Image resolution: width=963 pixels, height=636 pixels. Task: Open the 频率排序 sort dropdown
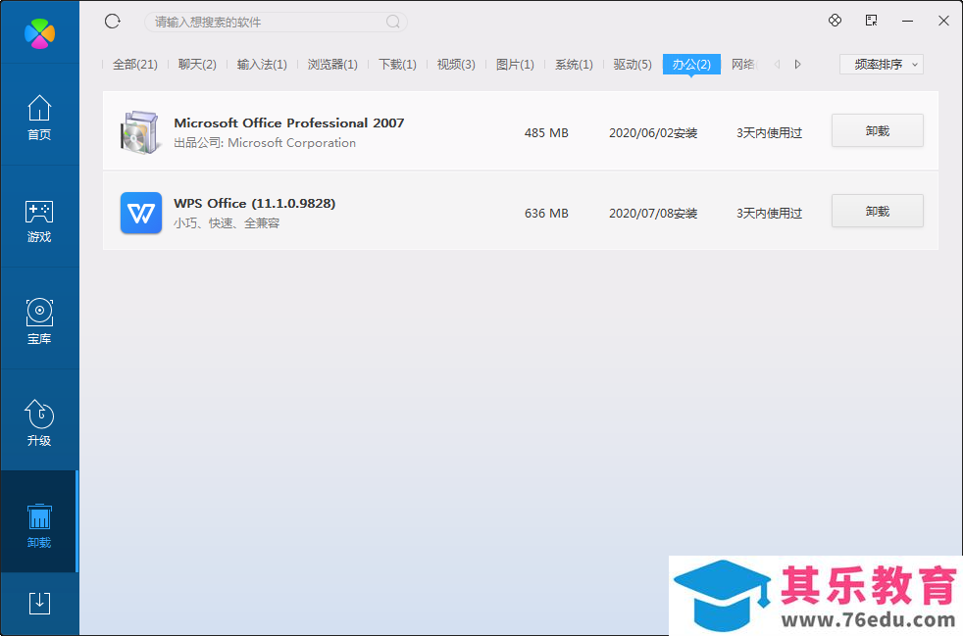[x=882, y=65]
